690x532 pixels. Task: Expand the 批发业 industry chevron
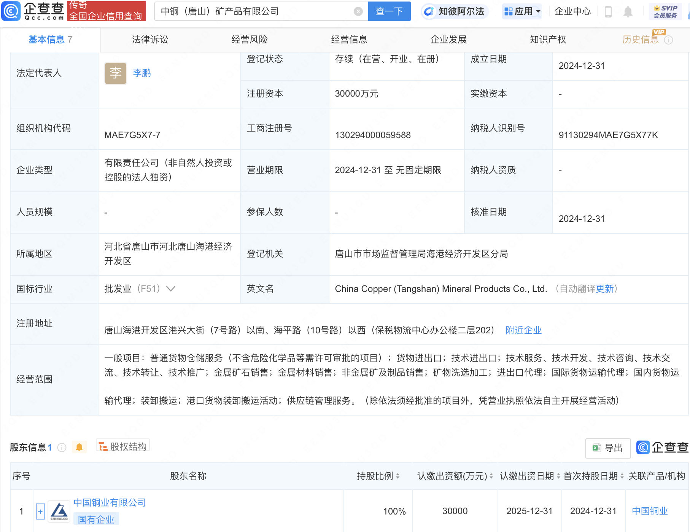171,289
